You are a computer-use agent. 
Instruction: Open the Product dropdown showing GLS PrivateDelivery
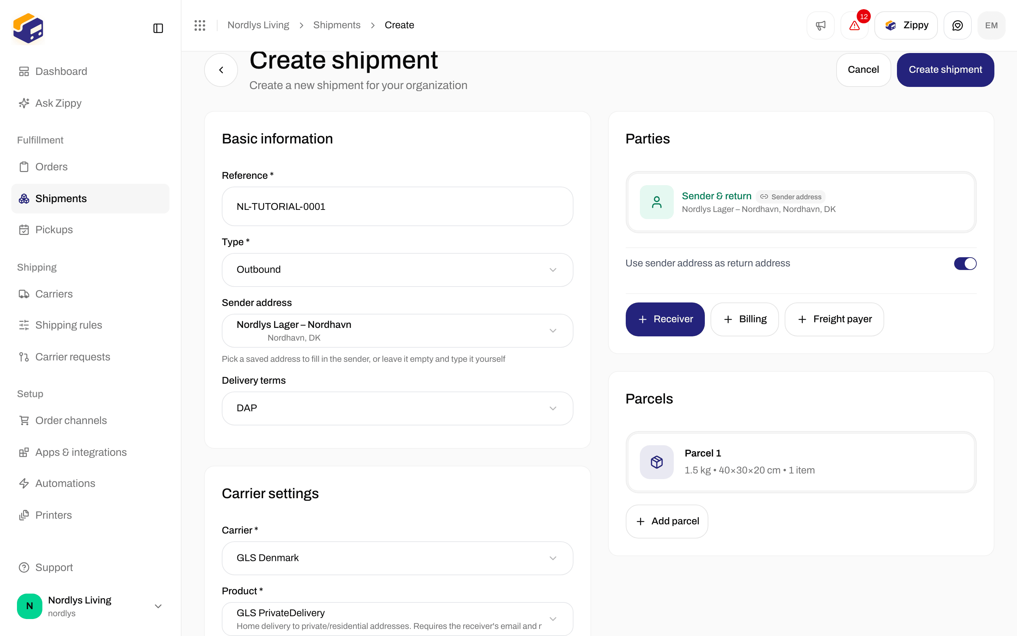pyautogui.click(x=397, y=619)
